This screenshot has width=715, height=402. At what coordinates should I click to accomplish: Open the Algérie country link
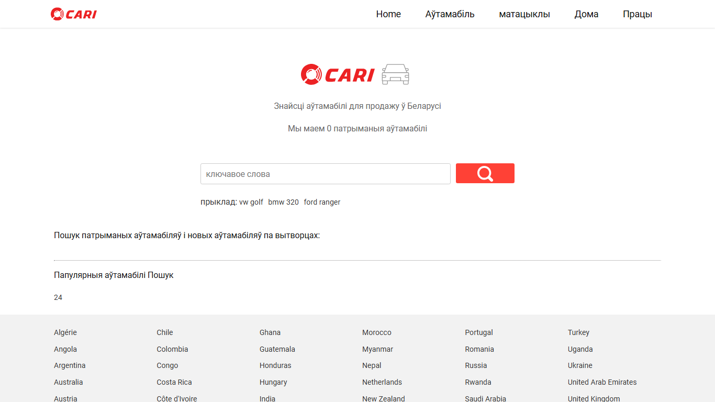click(x=65, y=332)
